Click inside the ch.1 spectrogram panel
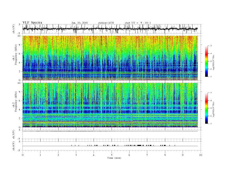The image size is (226, 174). [110, 58]
